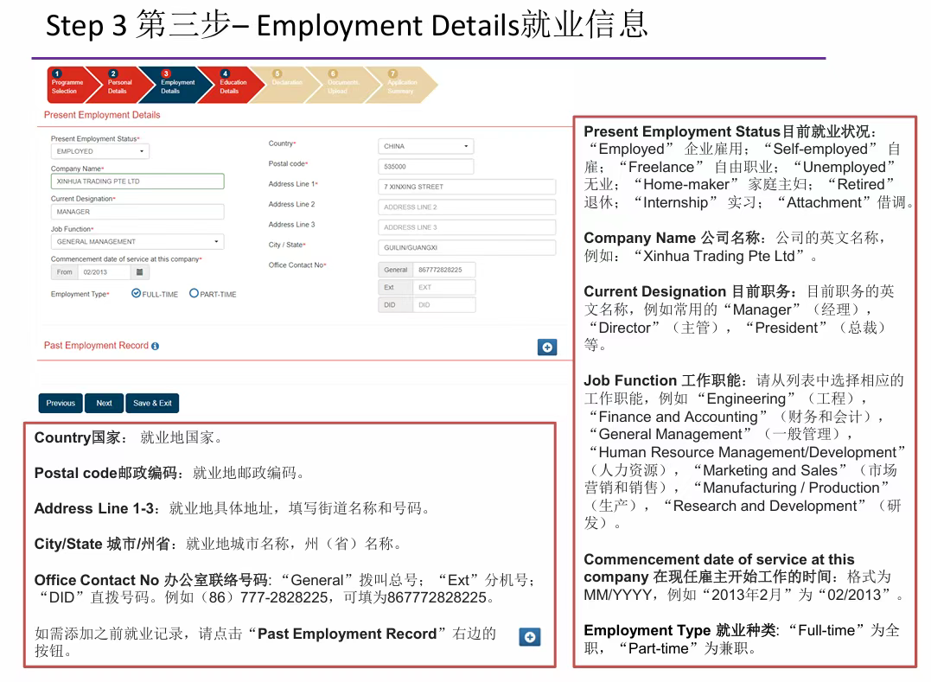Click the Past Employment Record heading

[96, 346]
